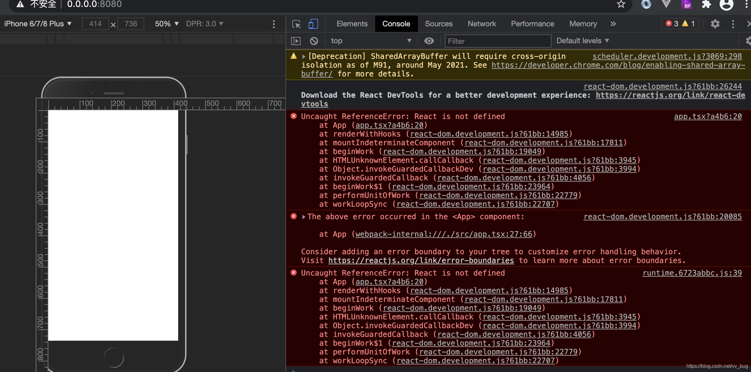
Task: Switch to the Network tab
Action: coord(482,24)
